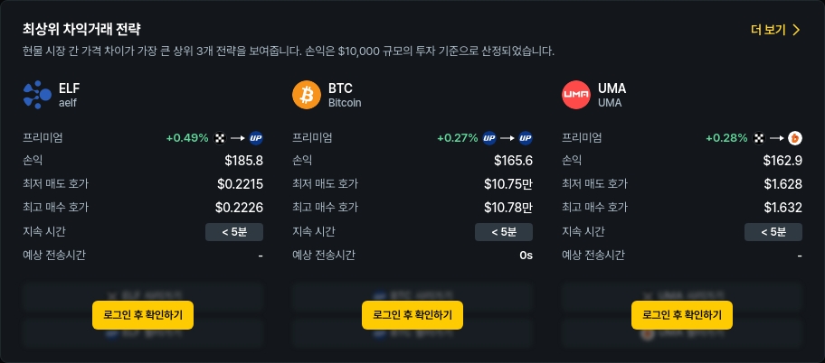Click the first Upbit icon in BTC premium row
825x363 pixels.
(x=489, y=138)
